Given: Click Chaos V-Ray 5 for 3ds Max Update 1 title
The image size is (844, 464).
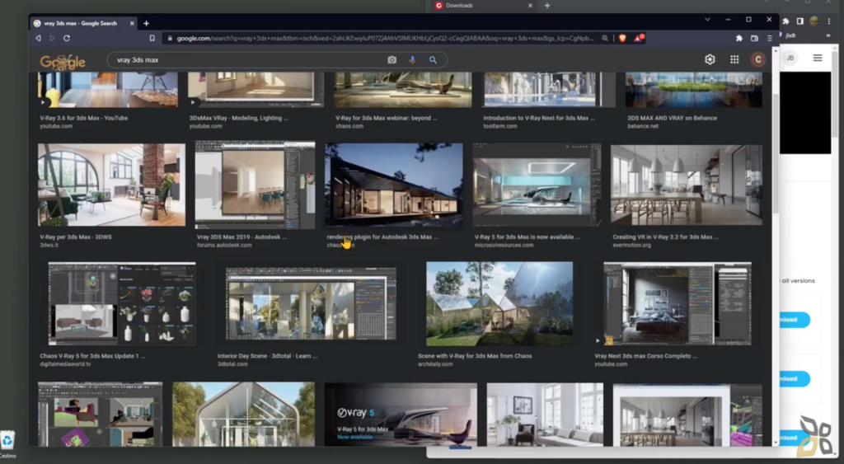Looking at the screenshot, I should (92, 356).
